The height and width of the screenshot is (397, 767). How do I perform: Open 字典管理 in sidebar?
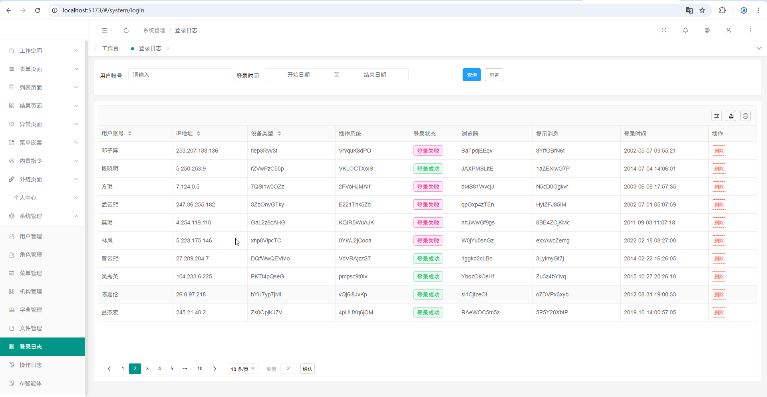tap(42, 310)
